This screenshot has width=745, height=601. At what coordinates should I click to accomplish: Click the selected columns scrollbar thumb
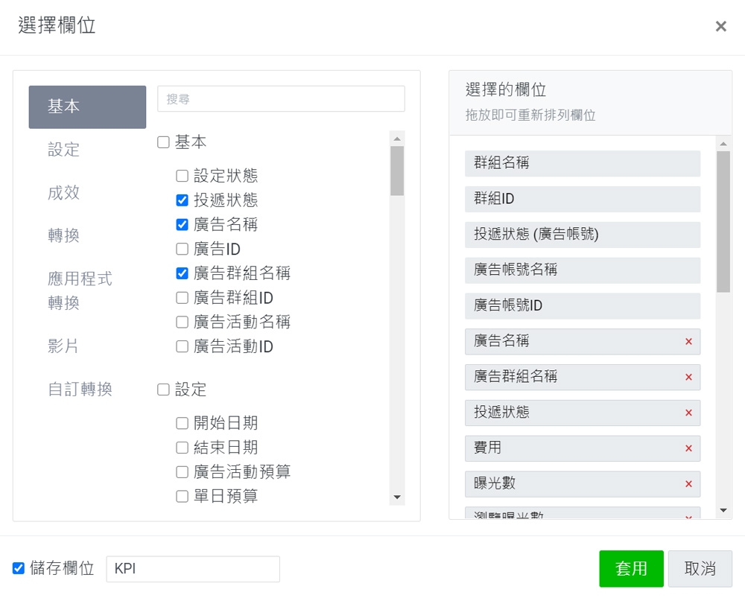coord(723,221)
